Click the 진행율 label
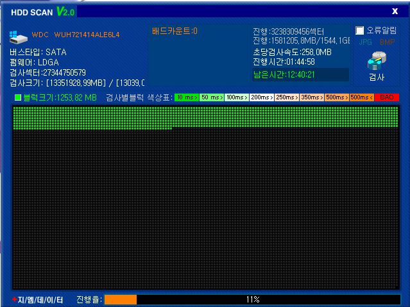 89,300
